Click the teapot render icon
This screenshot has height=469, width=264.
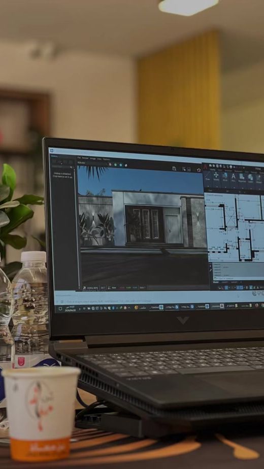[x=199, y=170]
